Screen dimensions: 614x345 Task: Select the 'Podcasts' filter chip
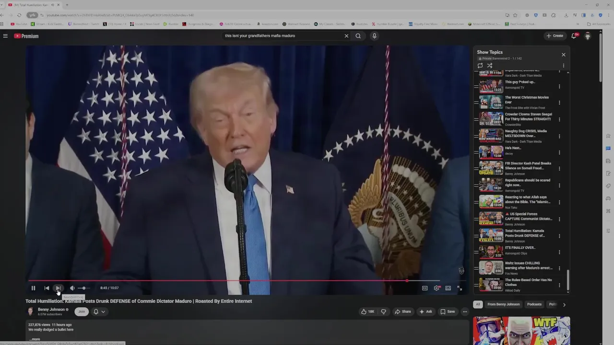[534, 304]
